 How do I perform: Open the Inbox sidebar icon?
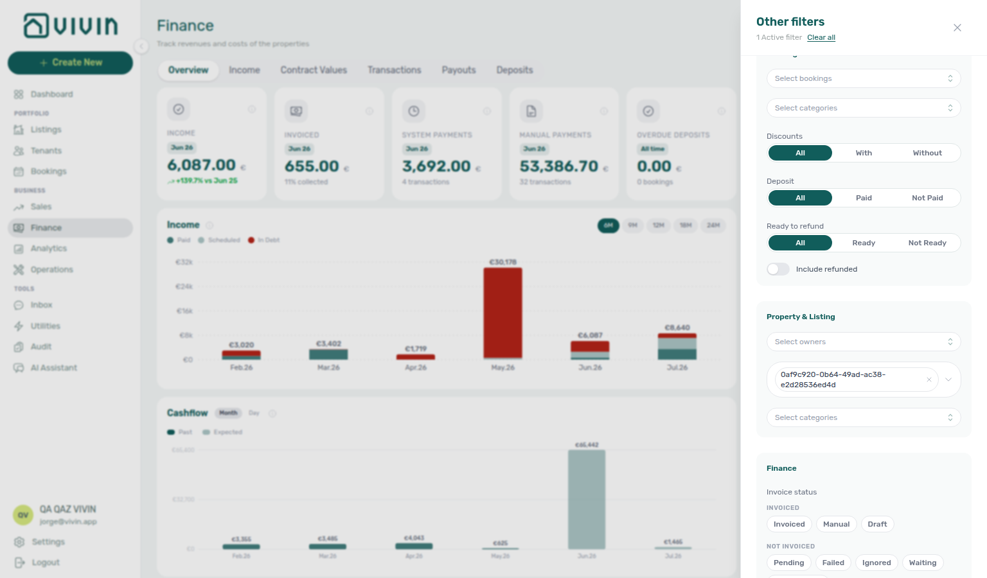(x=19, y=305)
